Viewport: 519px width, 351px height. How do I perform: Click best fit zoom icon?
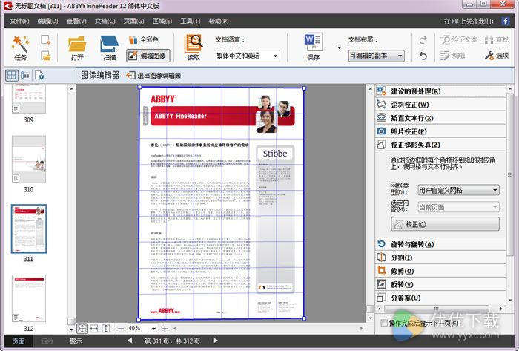click(82, 329)
